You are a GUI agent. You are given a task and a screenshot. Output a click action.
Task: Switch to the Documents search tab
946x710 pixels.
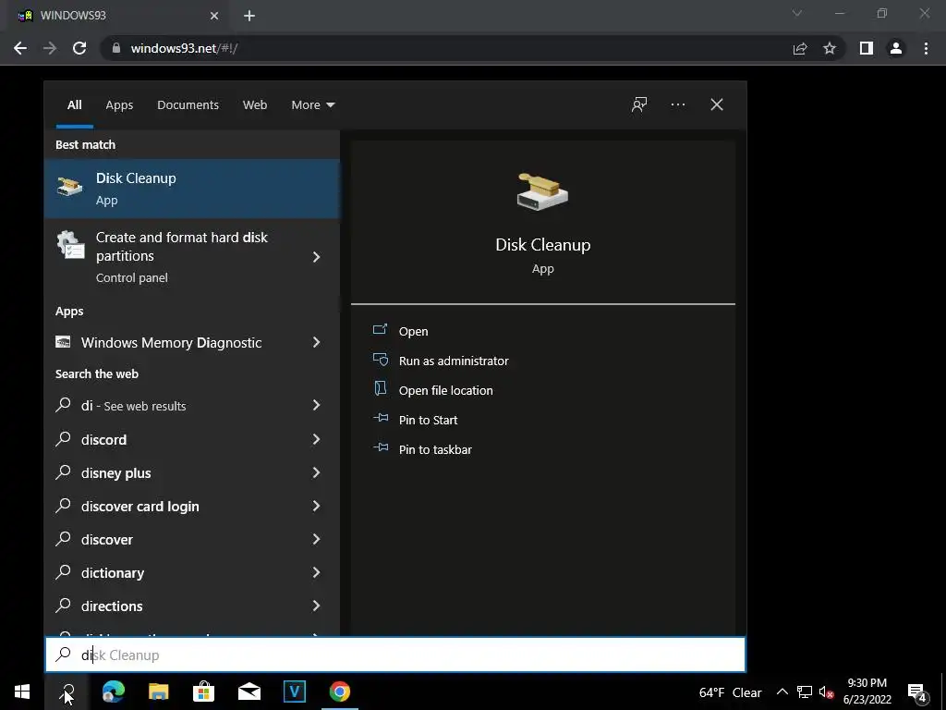[188, 105]
